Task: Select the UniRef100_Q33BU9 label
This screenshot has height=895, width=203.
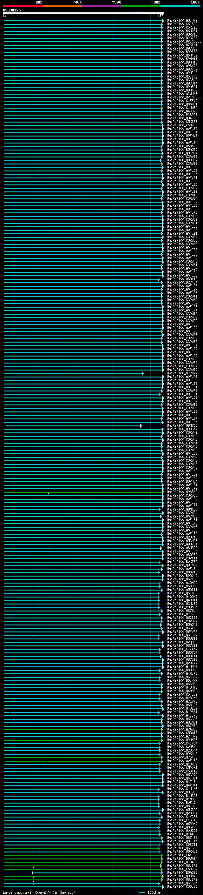Action: click(182, 80)
